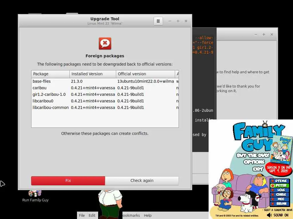Close the background welcome window
The width and height of the screenshot is (293, 219).
tap(272, 35)
